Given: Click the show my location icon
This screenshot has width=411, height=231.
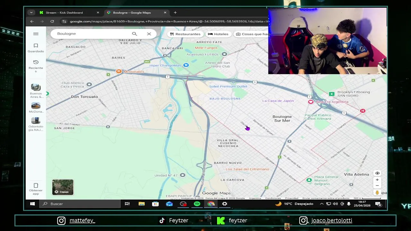Looking at the screenshot, I should tap(377, 173).
